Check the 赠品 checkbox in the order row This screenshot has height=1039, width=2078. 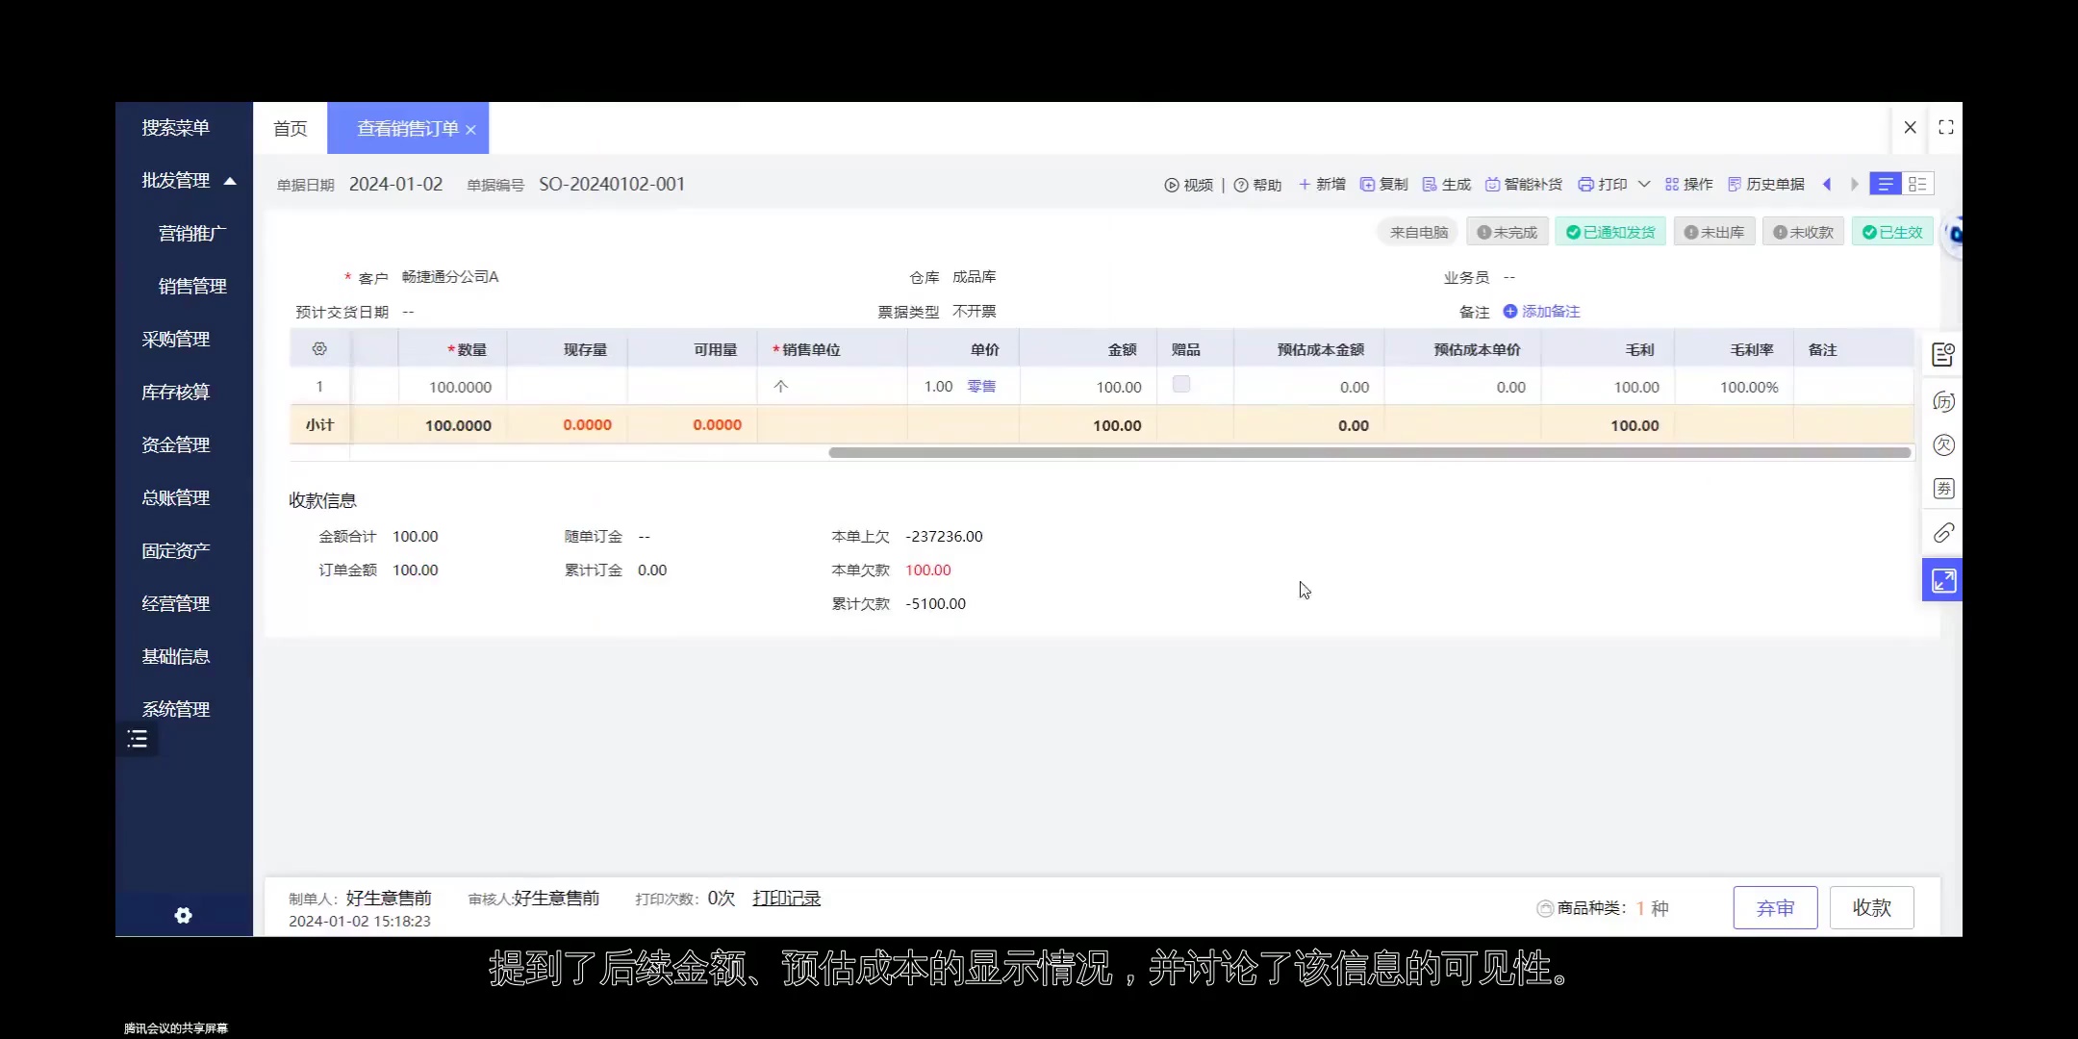tap(1181, 383)
